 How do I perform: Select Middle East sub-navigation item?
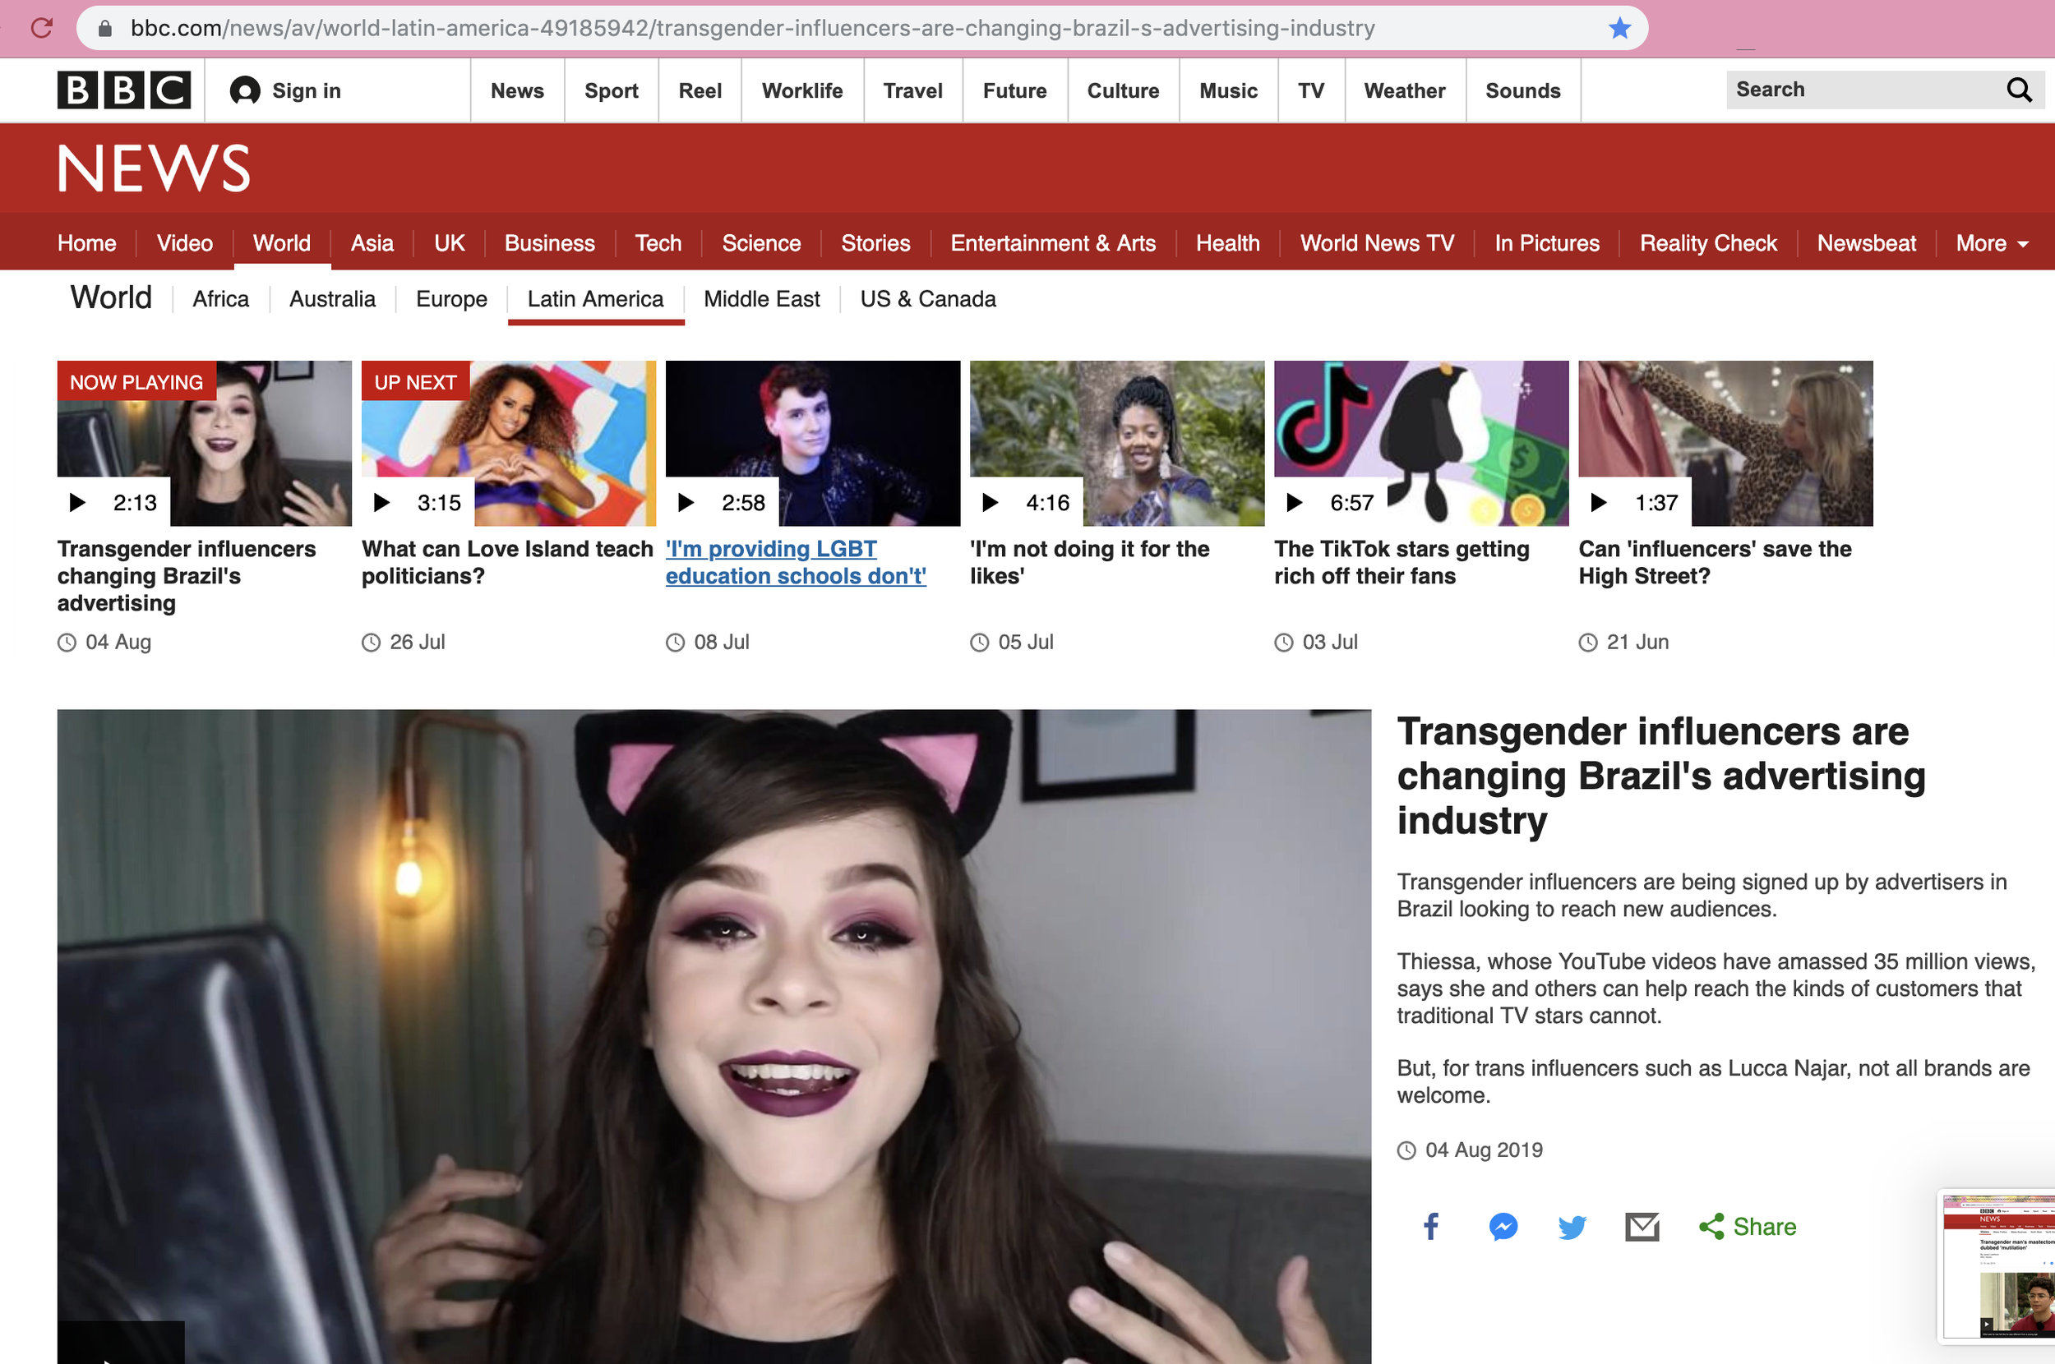[x=761, y=299]
